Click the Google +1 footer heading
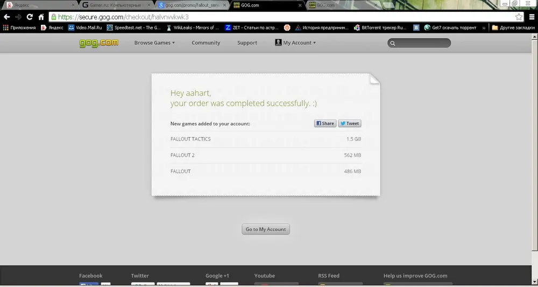 (217, 276)
